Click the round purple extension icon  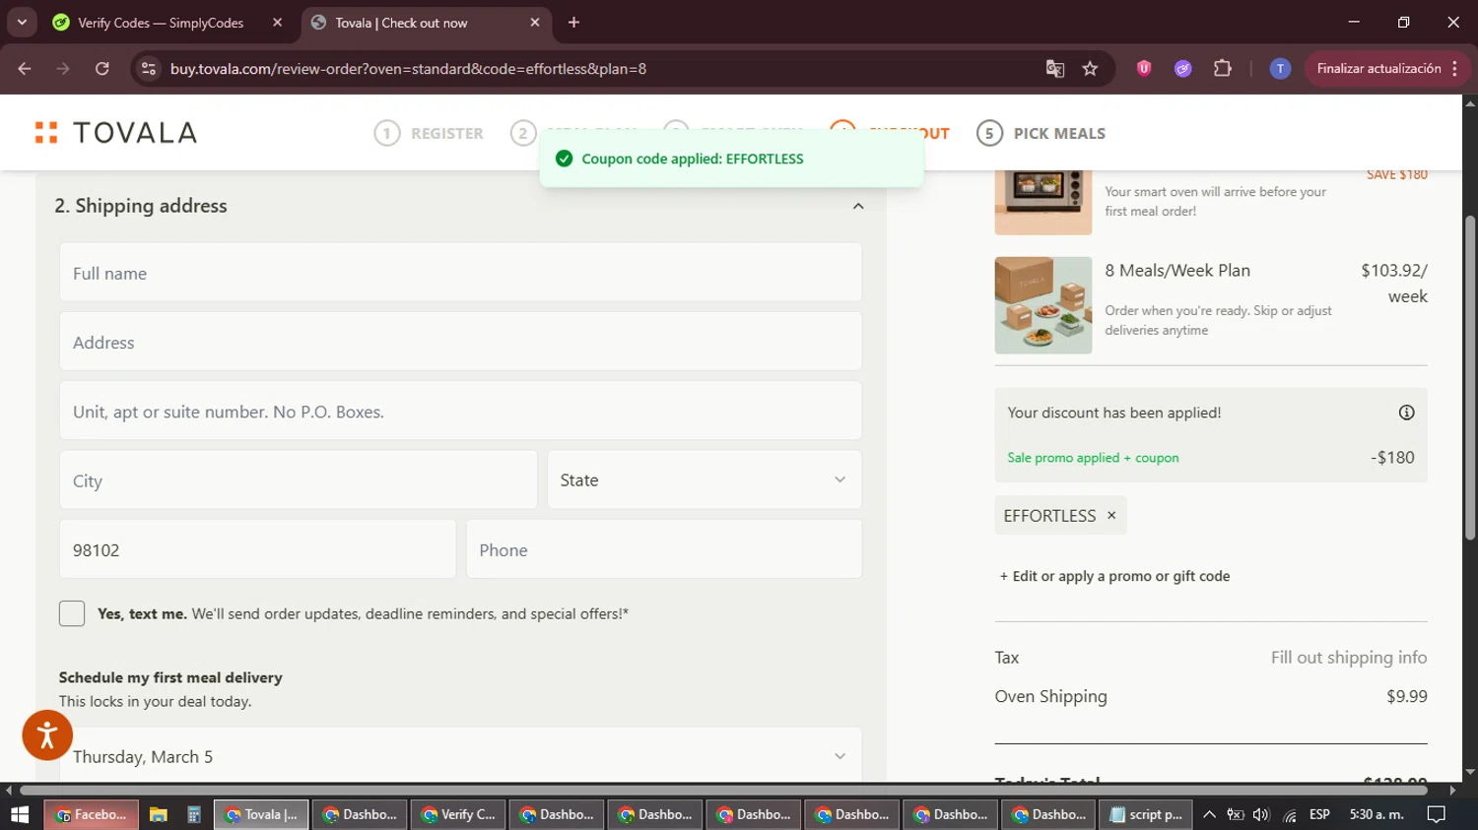click(x=1183, y=69)
